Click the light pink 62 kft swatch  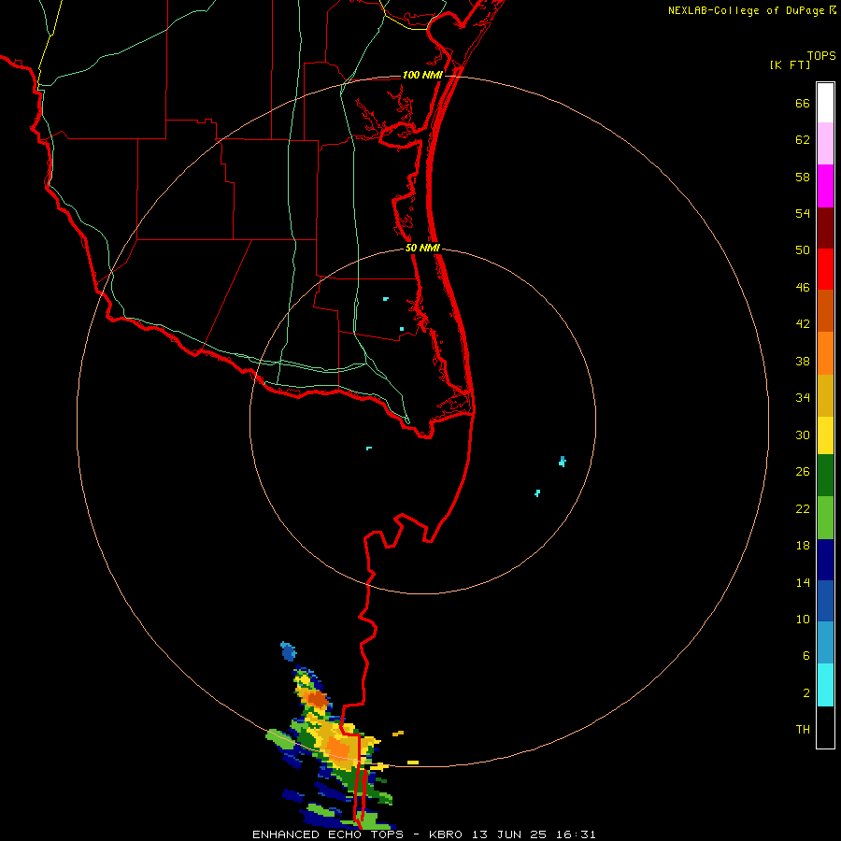(x=825, y=143)
